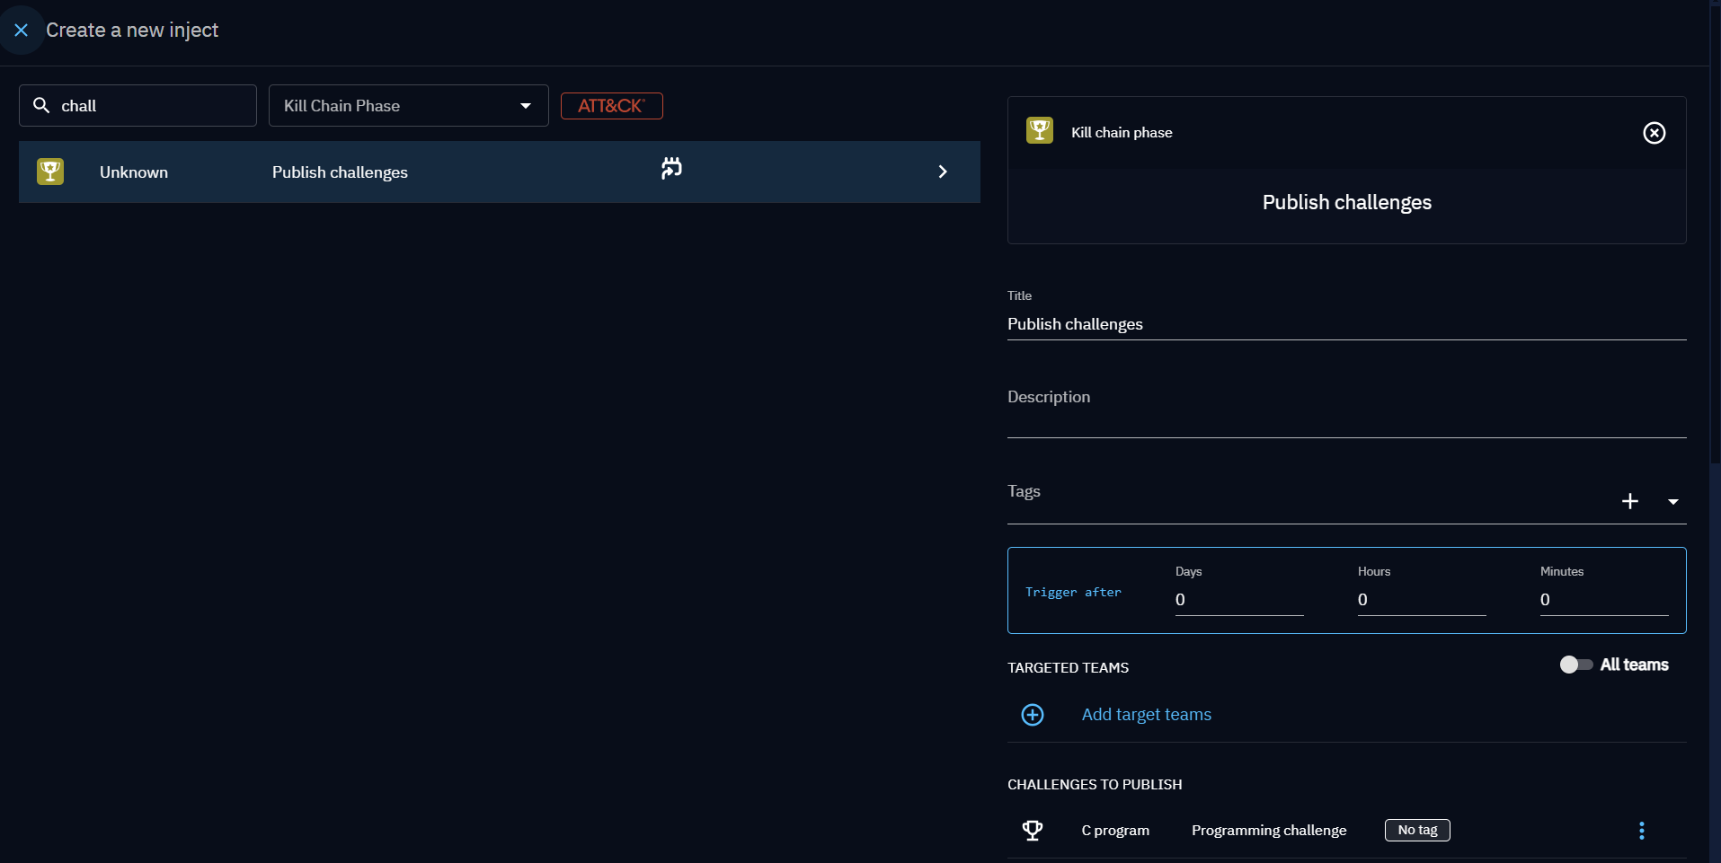1721x863 pixels.
Task: Click the trophy icon in Kill chain phase card
Action: point(1039,131)
